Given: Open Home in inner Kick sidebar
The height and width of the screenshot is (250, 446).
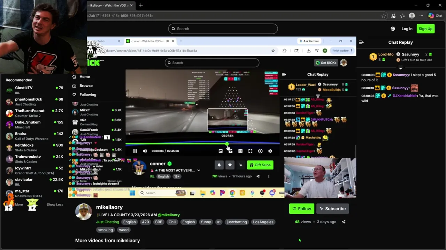Looking at the screenshot, I should click(81, 77).
